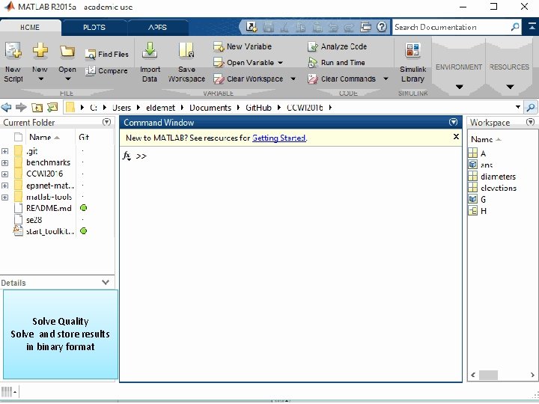Switch to the PLOTS tab
Screen dimensions: 539x404
pyautogui.click(x=94, y=28)
